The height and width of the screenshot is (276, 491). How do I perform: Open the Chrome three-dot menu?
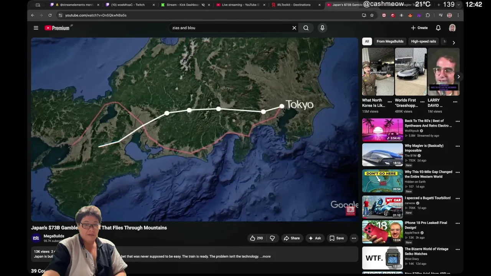point(458,15)
